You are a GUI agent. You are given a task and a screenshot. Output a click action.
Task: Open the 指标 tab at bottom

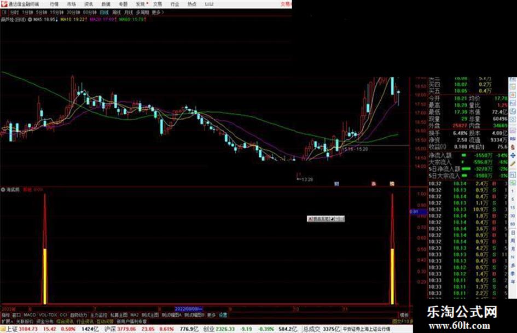tap(5, 315)
